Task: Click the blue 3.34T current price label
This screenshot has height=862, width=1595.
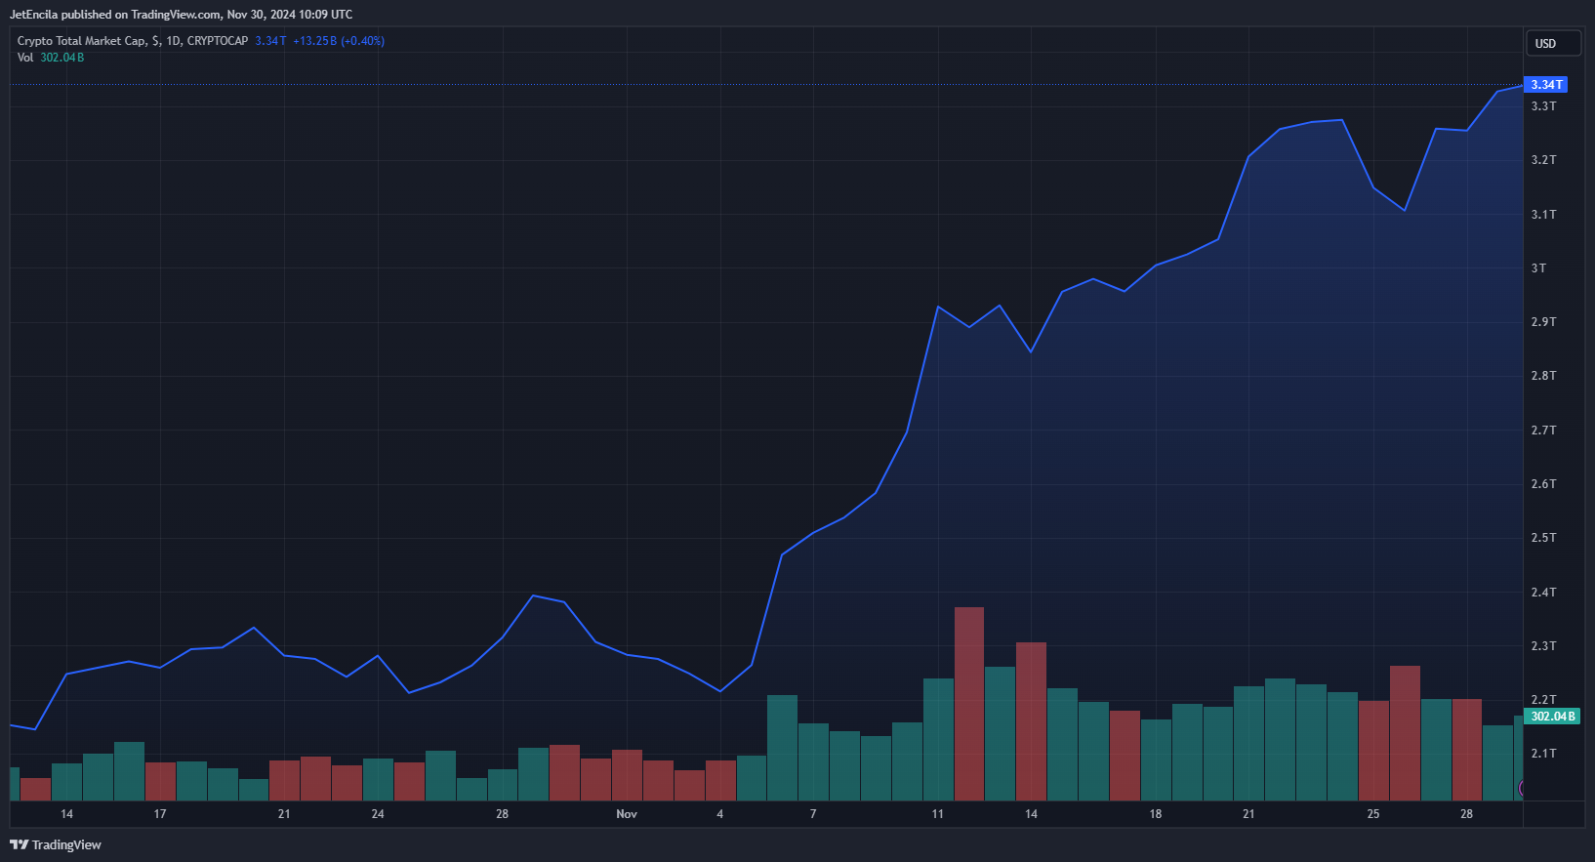Action: 1546,85
